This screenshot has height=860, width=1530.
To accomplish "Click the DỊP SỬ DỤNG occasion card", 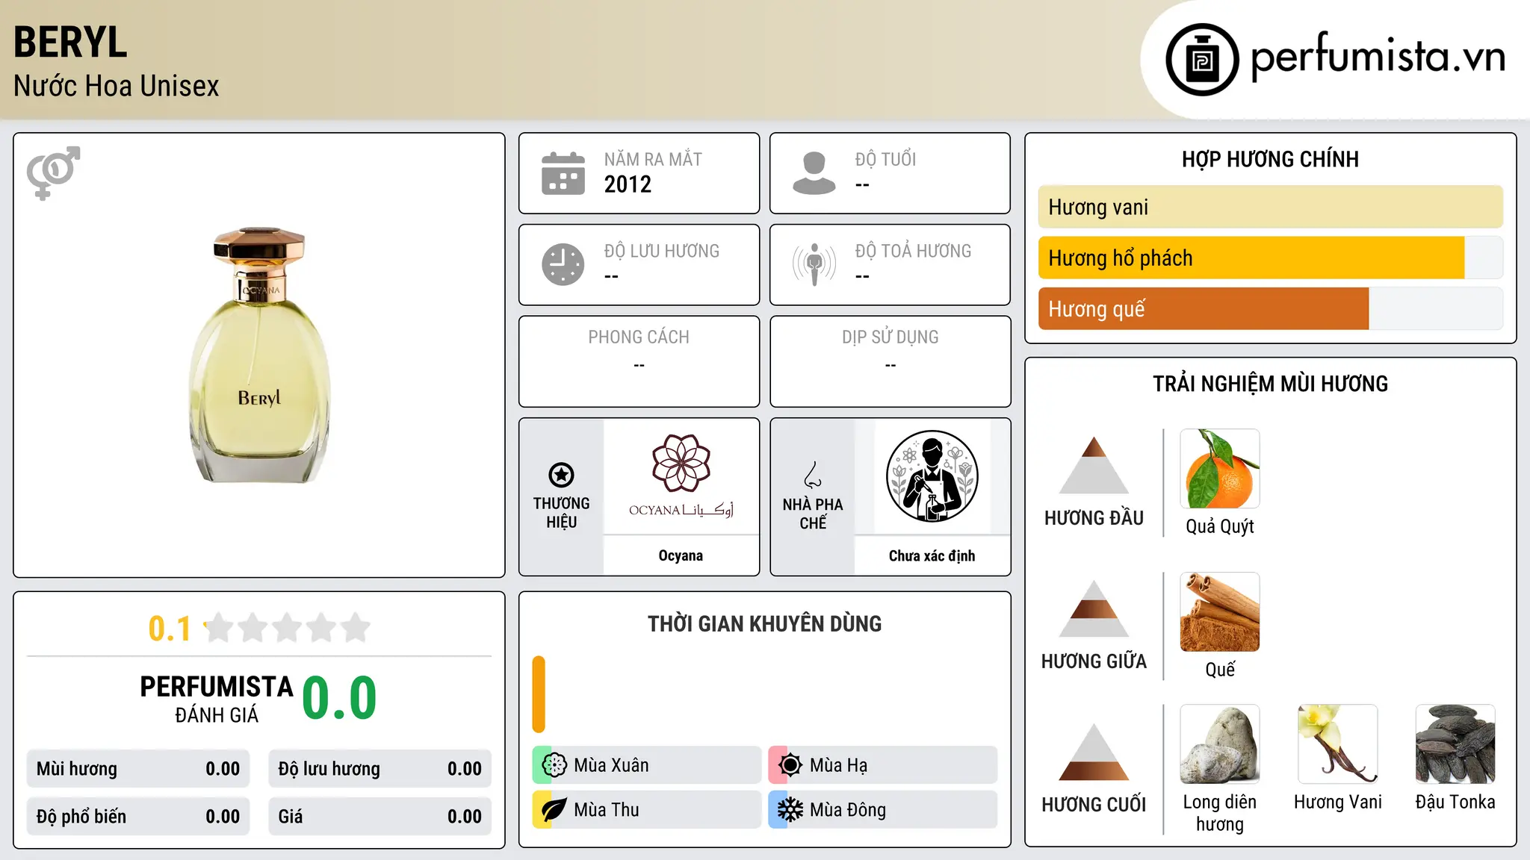I will pos(890,361).
